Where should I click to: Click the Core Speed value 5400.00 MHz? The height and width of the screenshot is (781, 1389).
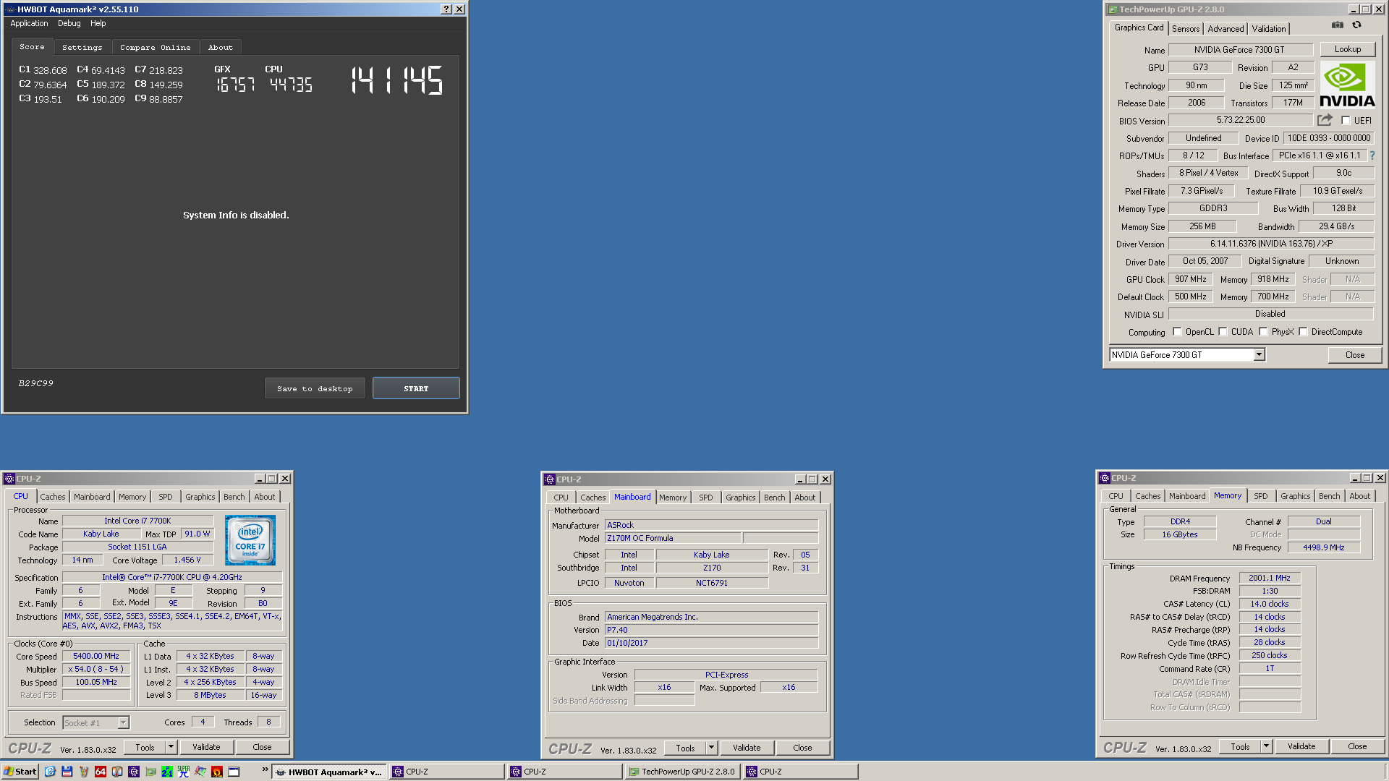pyautogui.click(x=96, y=656)
